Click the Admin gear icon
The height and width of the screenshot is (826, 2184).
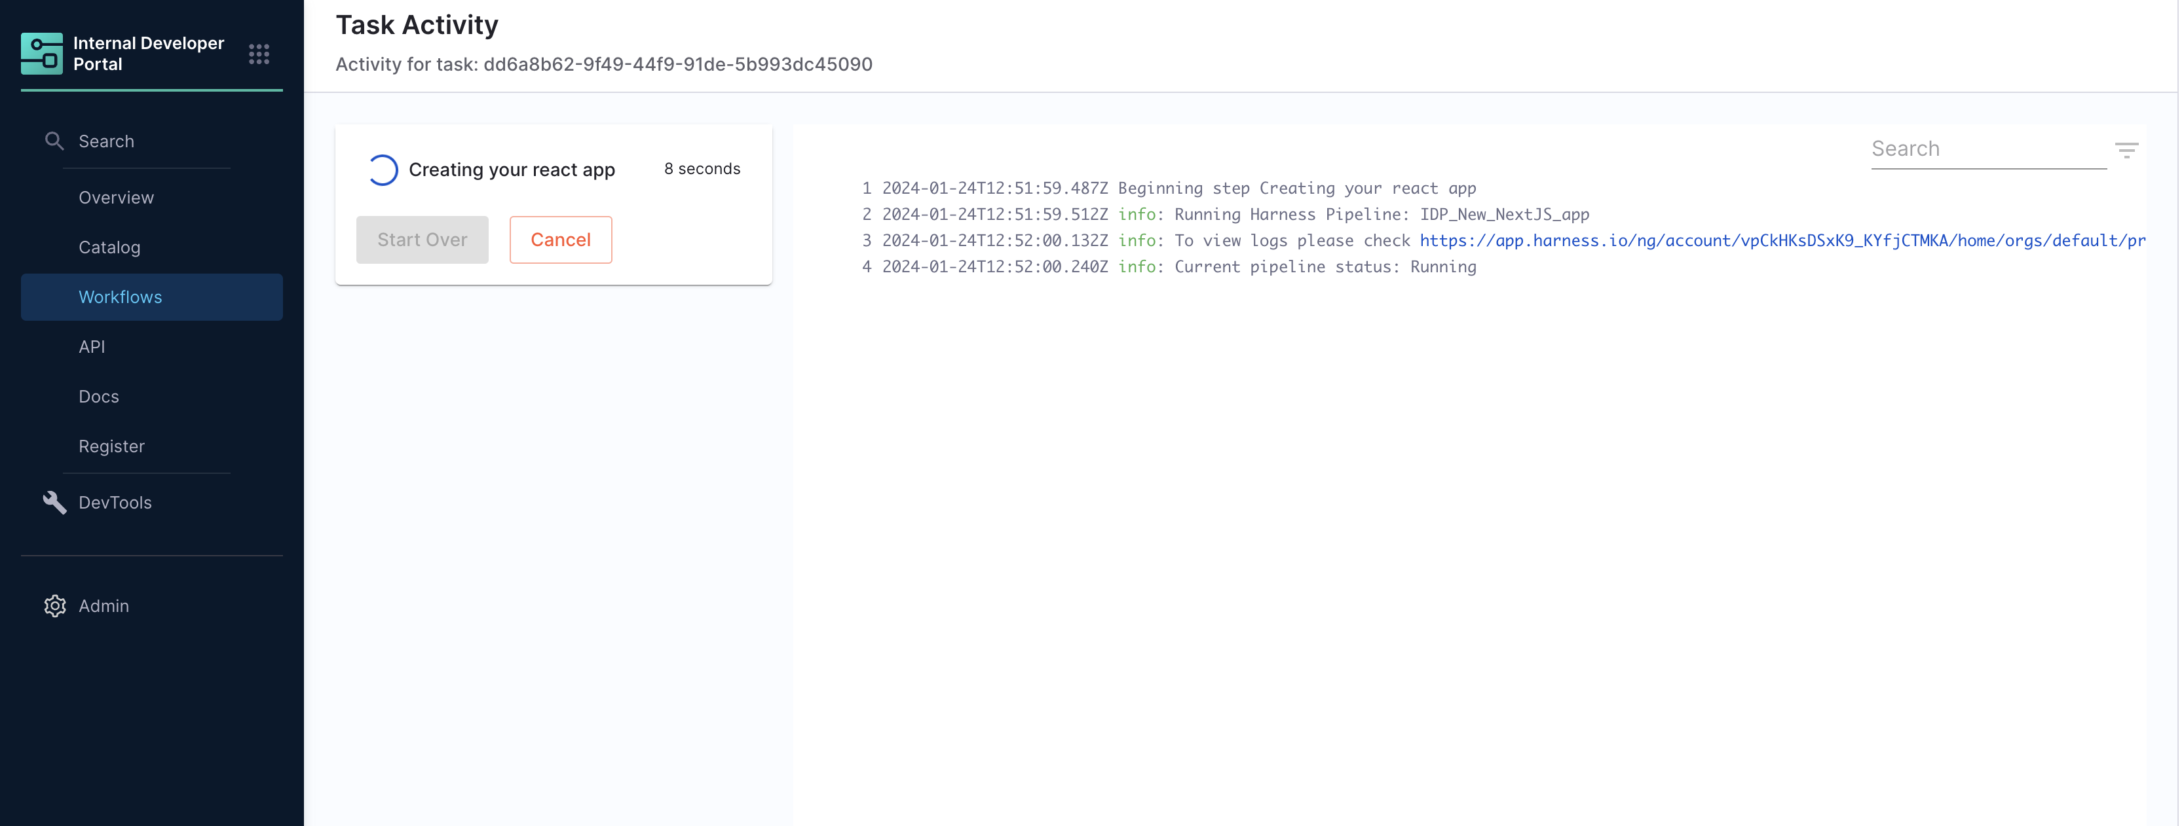(x=54, y=605)
